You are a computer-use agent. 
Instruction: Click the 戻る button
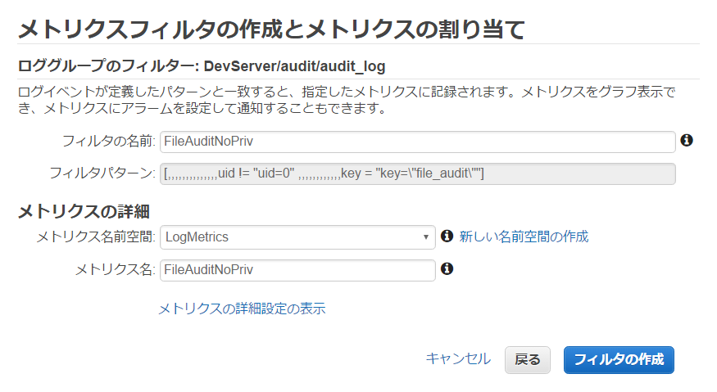527,360
